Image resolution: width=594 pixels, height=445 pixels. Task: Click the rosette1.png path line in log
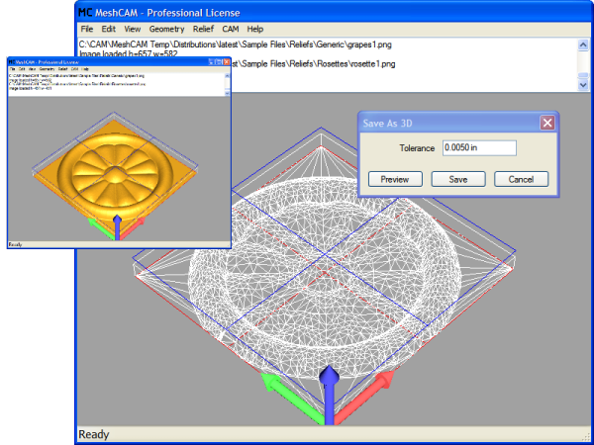point(313,63)
